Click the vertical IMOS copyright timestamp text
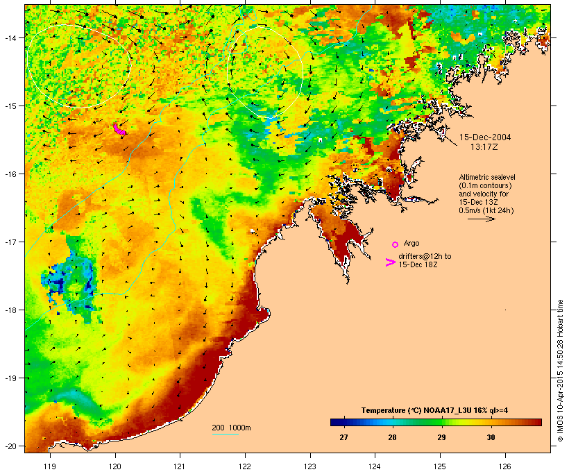Viewport: 569px width, 472px height. (560, 371)
